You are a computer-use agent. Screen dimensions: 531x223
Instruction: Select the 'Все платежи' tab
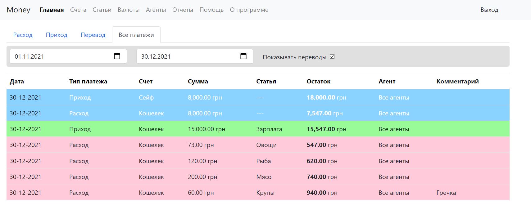[136, 35]
